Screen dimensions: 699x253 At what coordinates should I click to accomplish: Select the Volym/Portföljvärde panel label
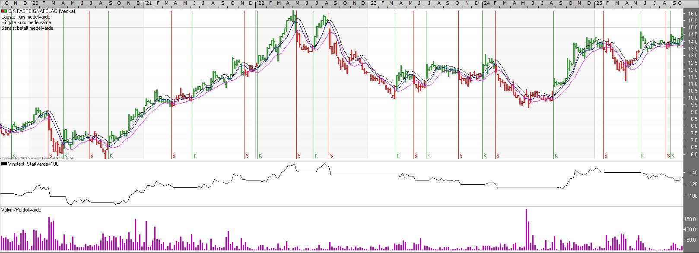click(21, 210)
